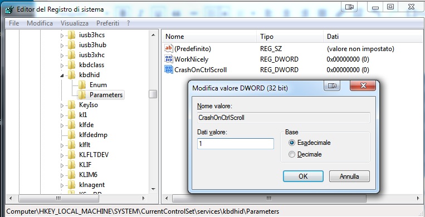Select the klfde folder icon

coord(71,125)
